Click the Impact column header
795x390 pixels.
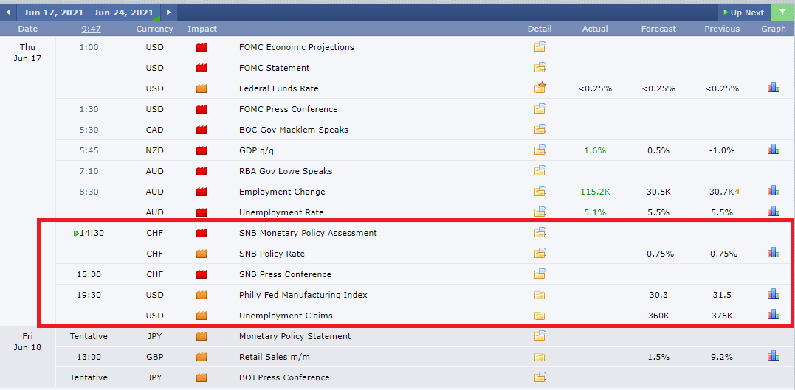(202, 29)
